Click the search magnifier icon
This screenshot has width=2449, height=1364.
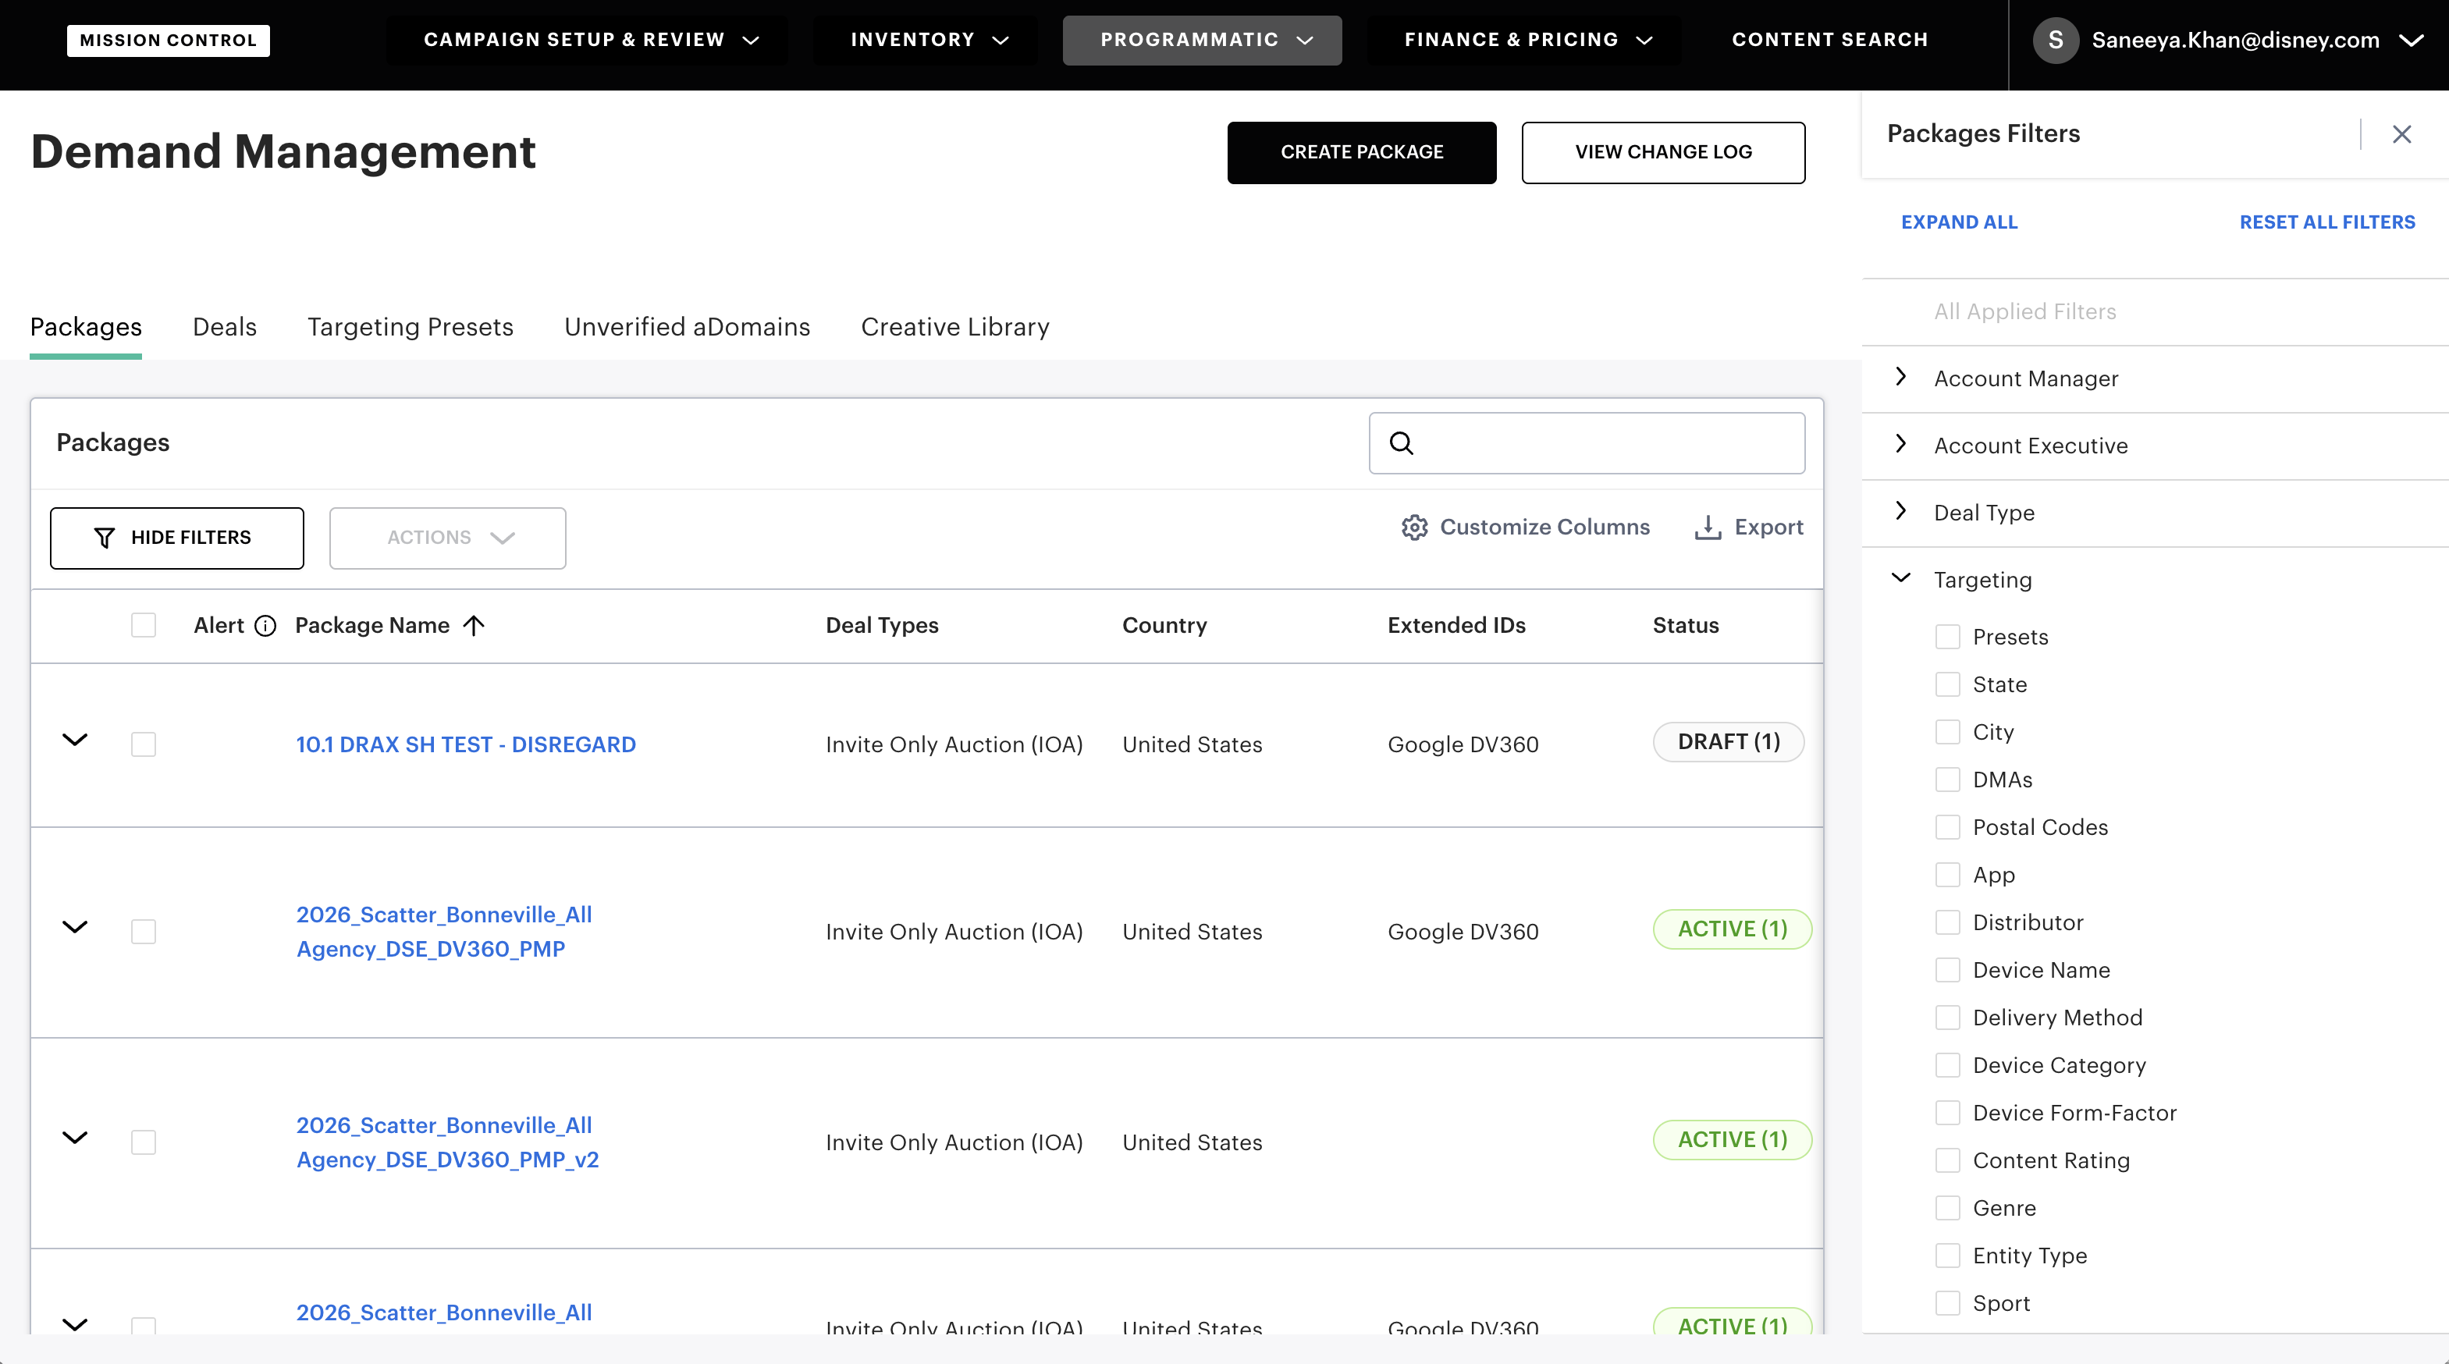(1402, 443)
